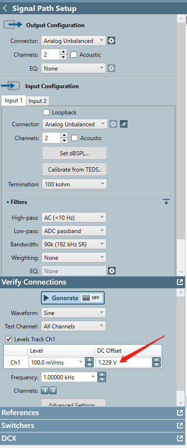Viewport: 187px width, 448px height.
Task: Decrease Frequency with down stepper
Action: pos(102,380)
